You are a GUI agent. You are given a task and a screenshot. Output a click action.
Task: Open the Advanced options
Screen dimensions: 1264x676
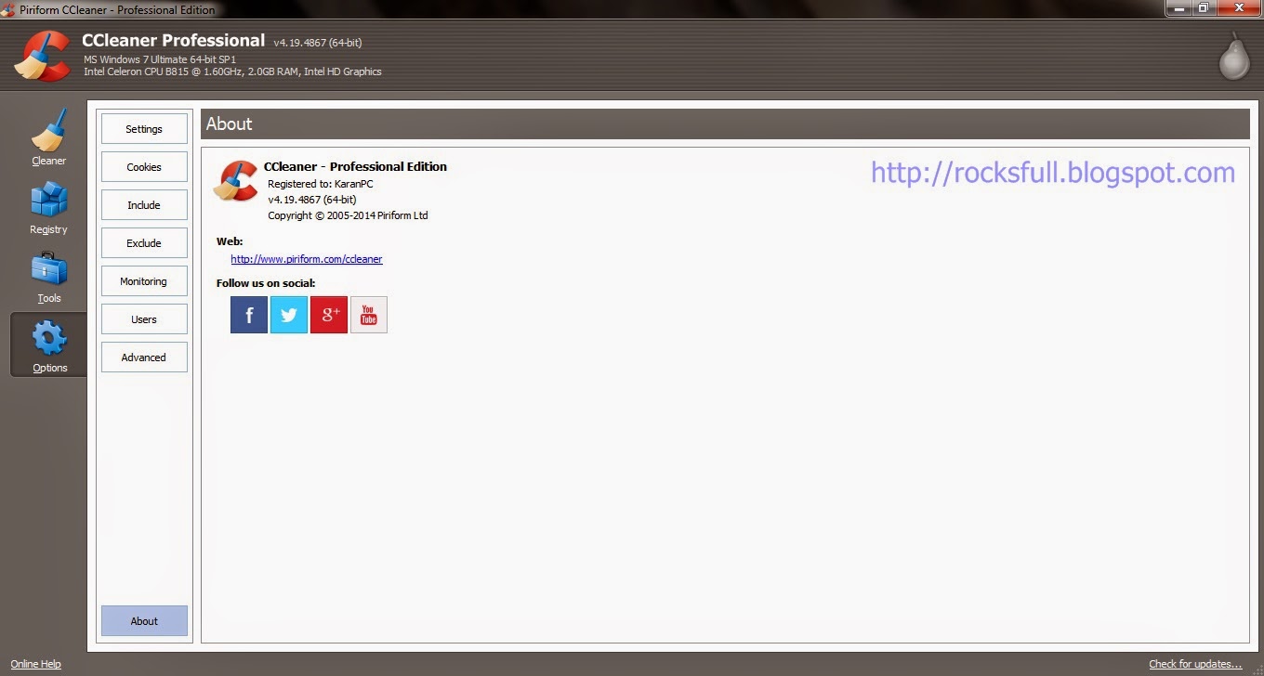coord(144,357)
